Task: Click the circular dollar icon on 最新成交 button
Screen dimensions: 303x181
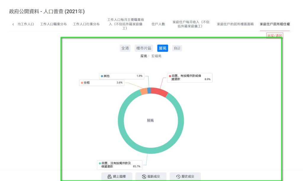Action: (x=144, y=176)
